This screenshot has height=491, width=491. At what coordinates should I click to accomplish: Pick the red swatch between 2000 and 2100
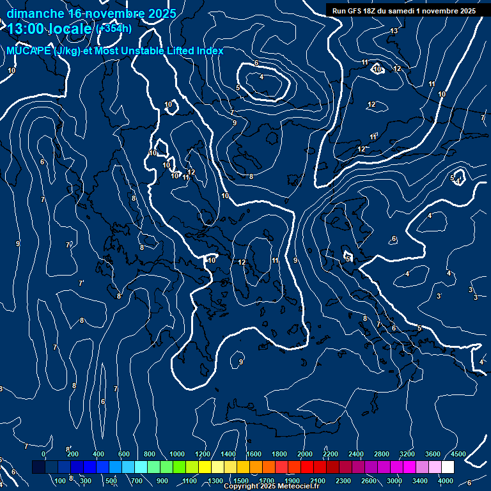tap(307, 467)
